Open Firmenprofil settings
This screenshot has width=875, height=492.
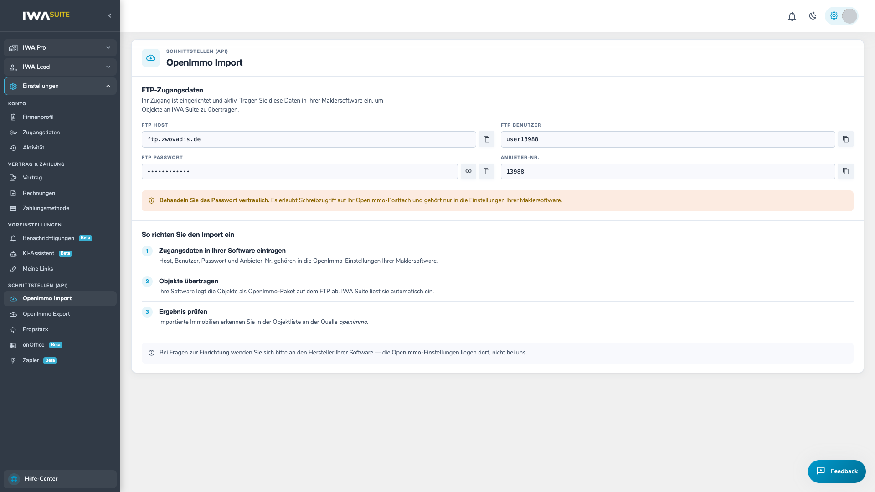[x=60, y=117]
